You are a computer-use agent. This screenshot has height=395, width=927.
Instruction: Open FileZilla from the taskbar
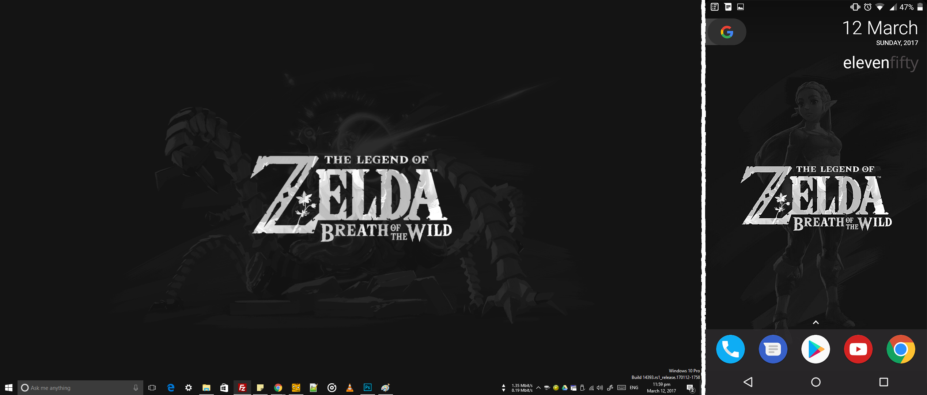point(242,388)
